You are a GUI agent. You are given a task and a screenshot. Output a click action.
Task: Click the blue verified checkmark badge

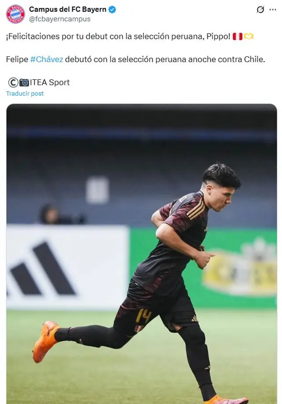112,10
